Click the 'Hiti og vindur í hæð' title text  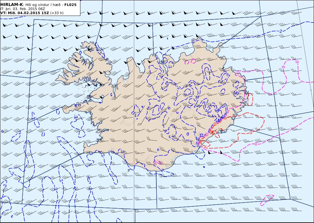[43, 5]
